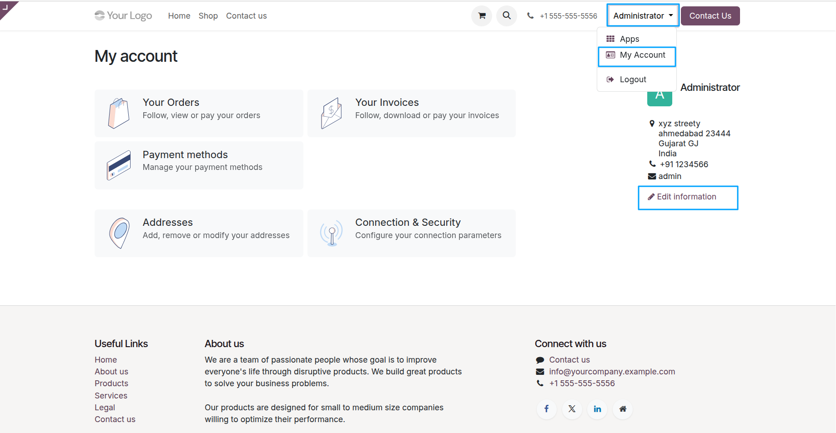
Task: Open the website search
Action: [x=506, y=15]
